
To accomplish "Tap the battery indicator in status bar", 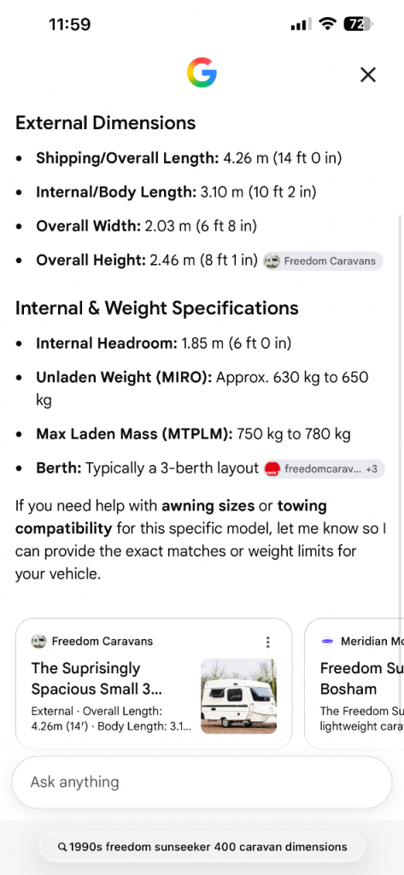I will [358, 24].
